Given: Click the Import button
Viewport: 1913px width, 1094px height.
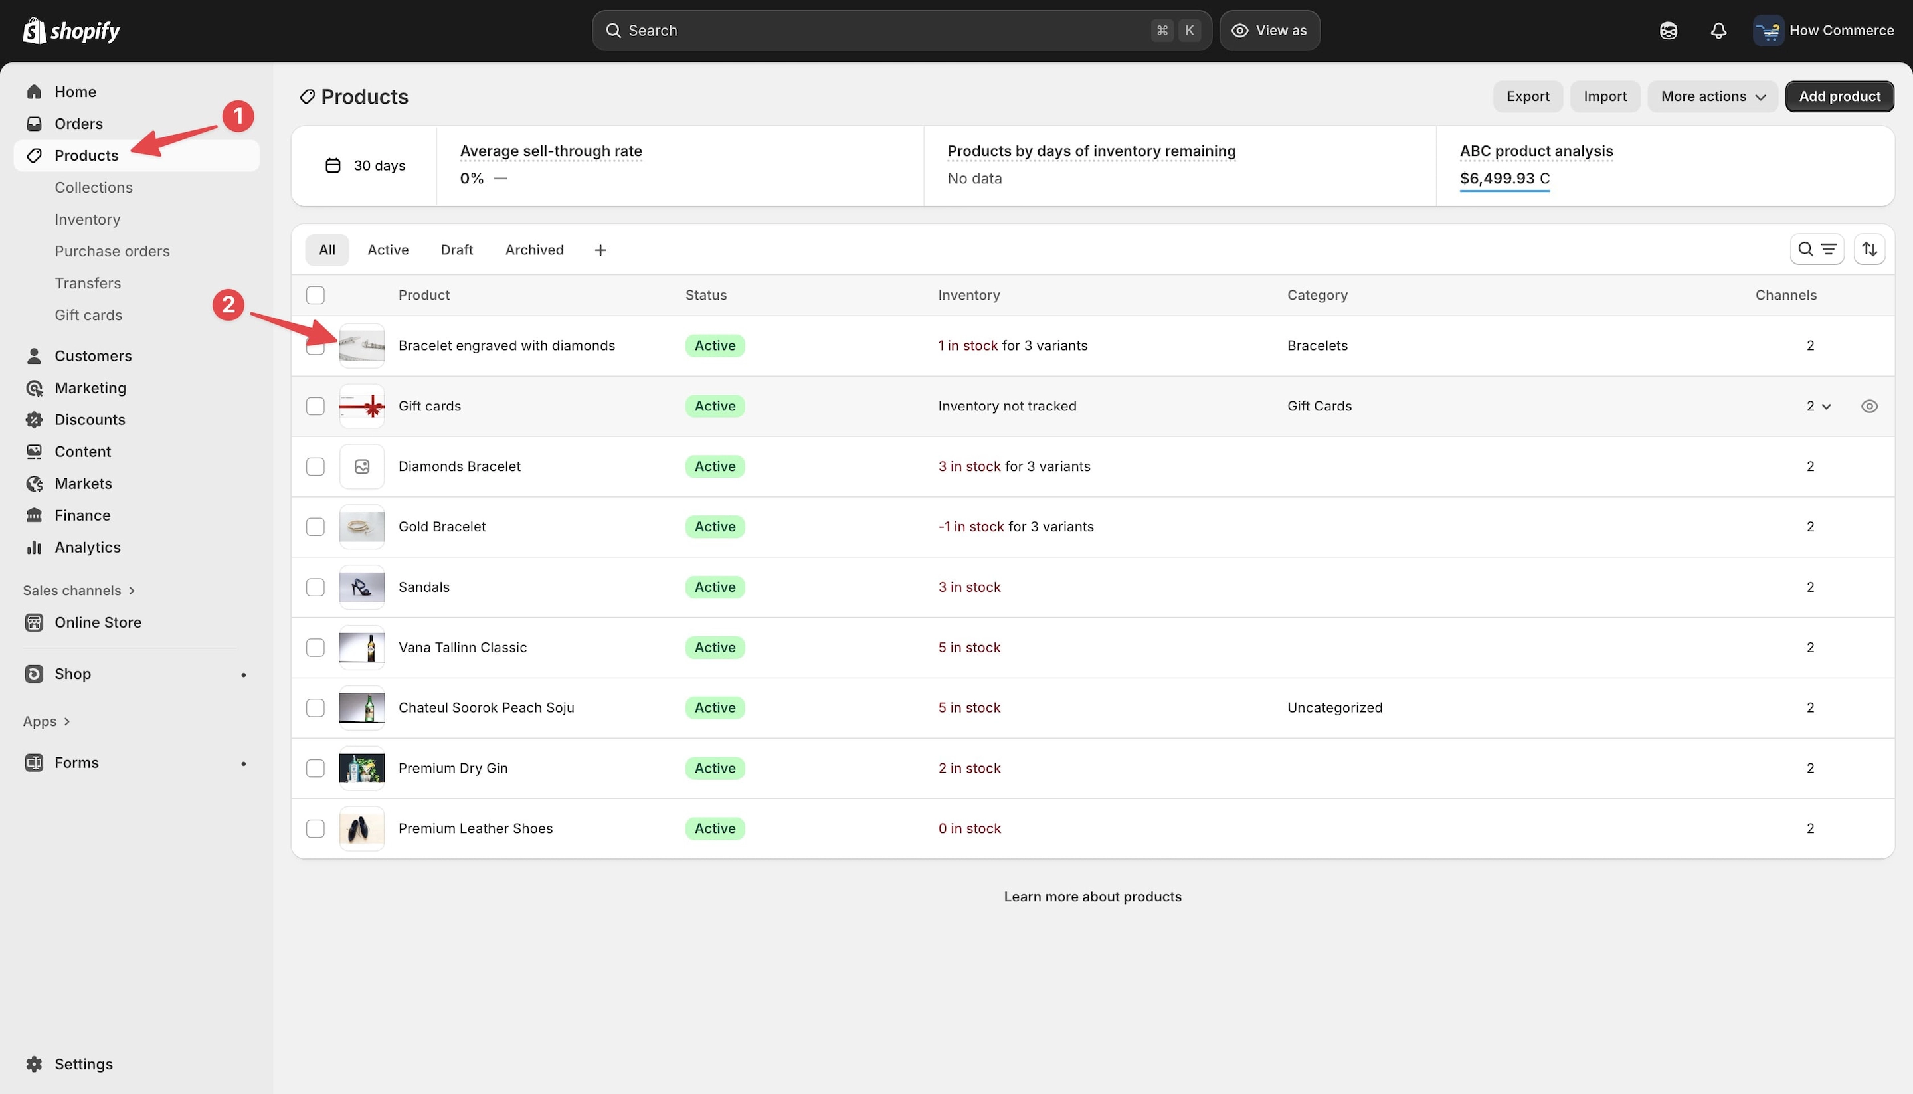Looking at the screenshot, I should (1604, 96).
